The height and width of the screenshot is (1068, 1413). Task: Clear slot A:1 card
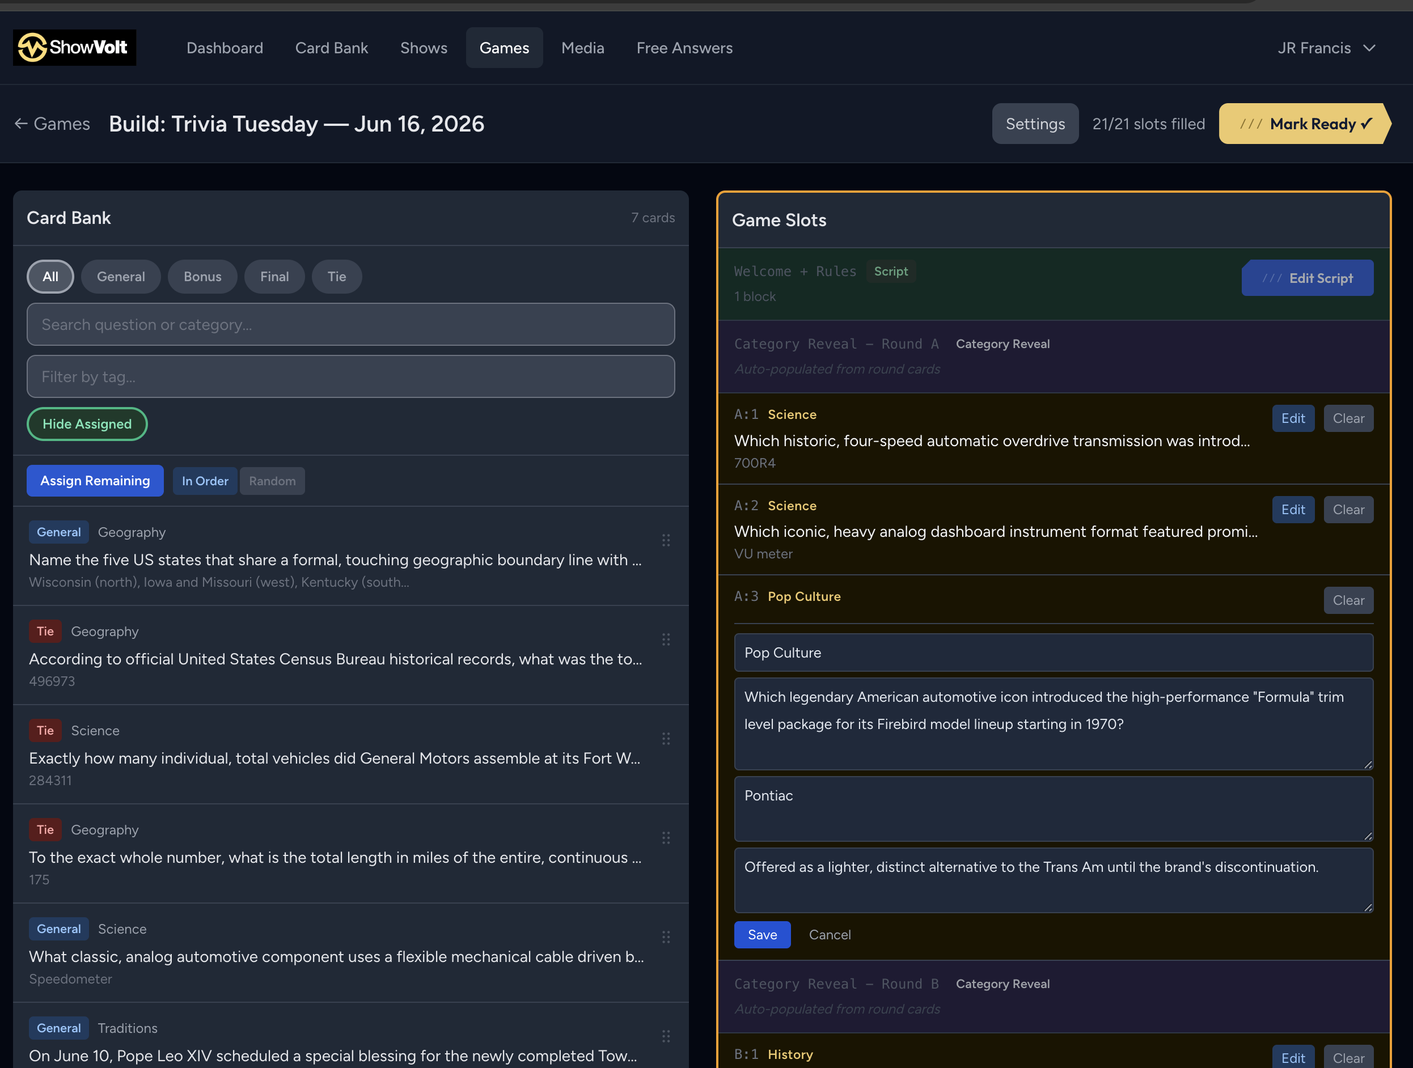1348,418
